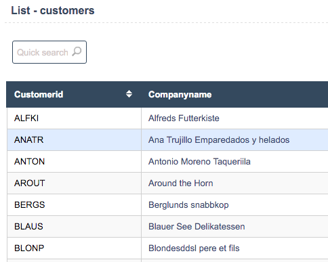Viewport: 328px width, 262px height.
Task: Focus the Quick search field
Action: [49, 52]
